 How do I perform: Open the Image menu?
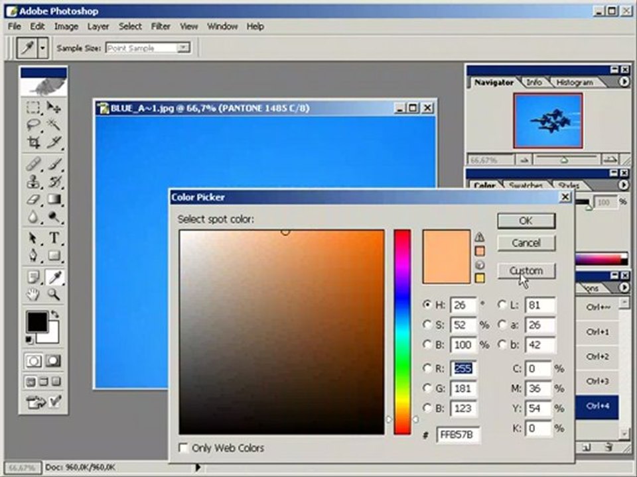click(66, 26)
